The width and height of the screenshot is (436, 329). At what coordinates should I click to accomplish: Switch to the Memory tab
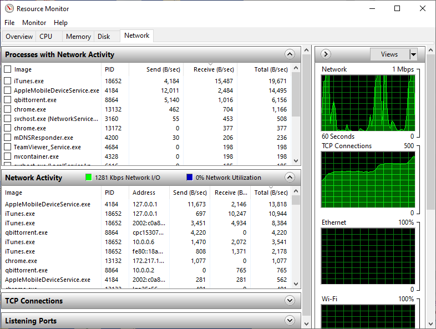tap(78, 37)
